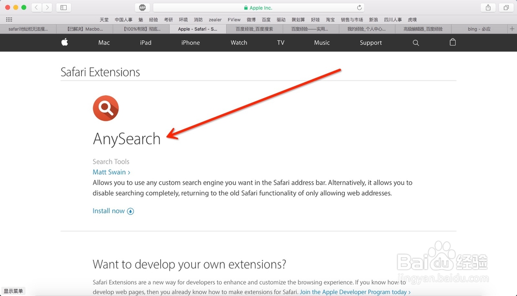
Task: Open the Mac menu item
Action: pyautogui.click(x=104, y=42)
